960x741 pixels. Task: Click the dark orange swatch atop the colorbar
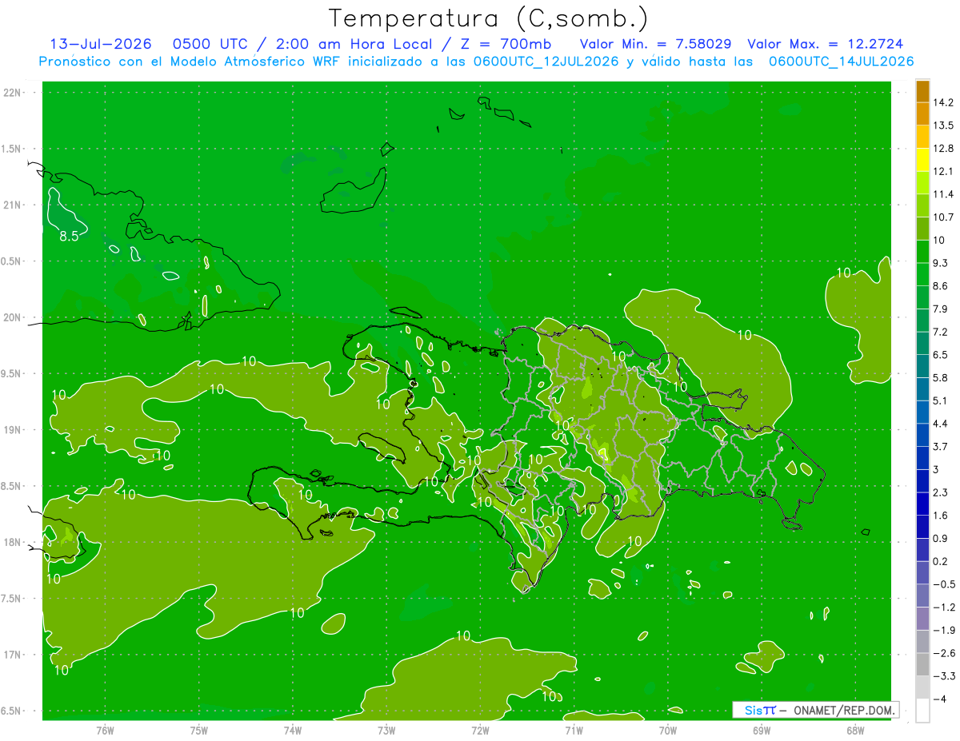[x=922, y=91]
